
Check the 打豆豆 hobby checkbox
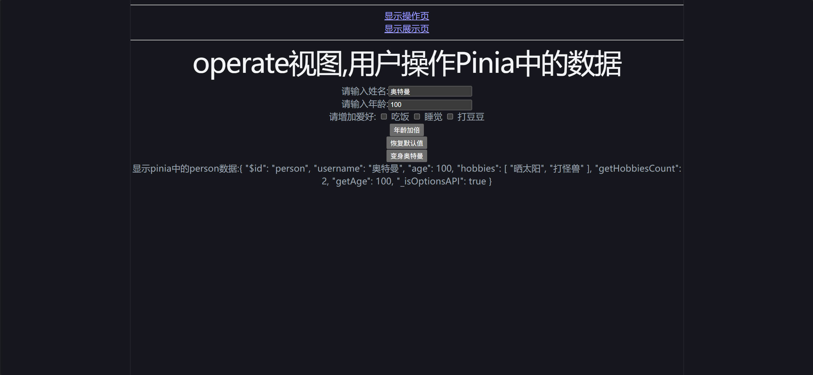[x=450, y=116]
